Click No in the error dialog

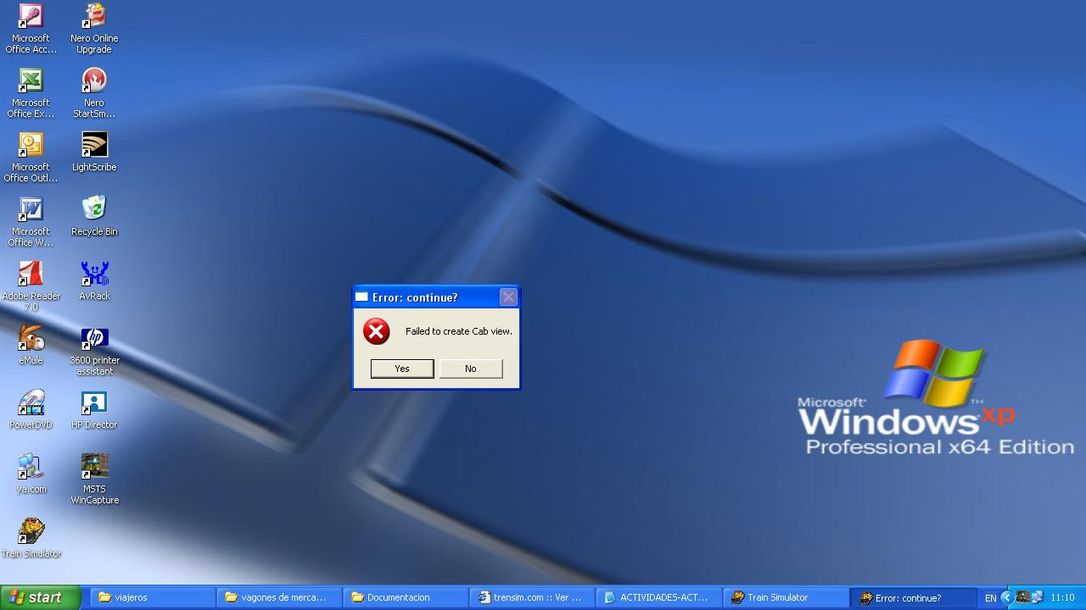pyautogui.click(x=471, y=369)
